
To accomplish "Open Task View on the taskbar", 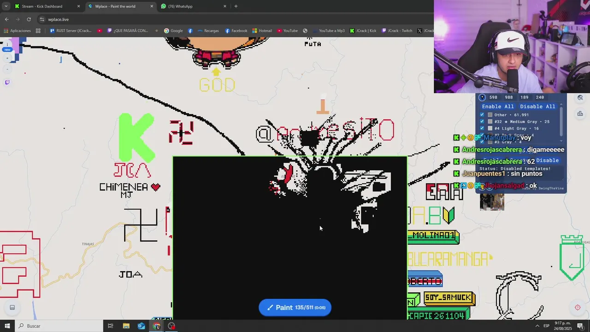I will (111, 326).
